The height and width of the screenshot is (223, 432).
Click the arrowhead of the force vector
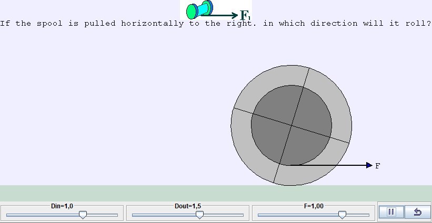point(369,165)
